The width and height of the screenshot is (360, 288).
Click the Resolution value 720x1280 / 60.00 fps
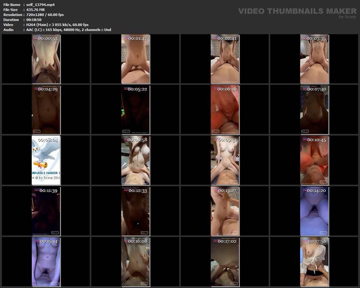tap(45, 15)
